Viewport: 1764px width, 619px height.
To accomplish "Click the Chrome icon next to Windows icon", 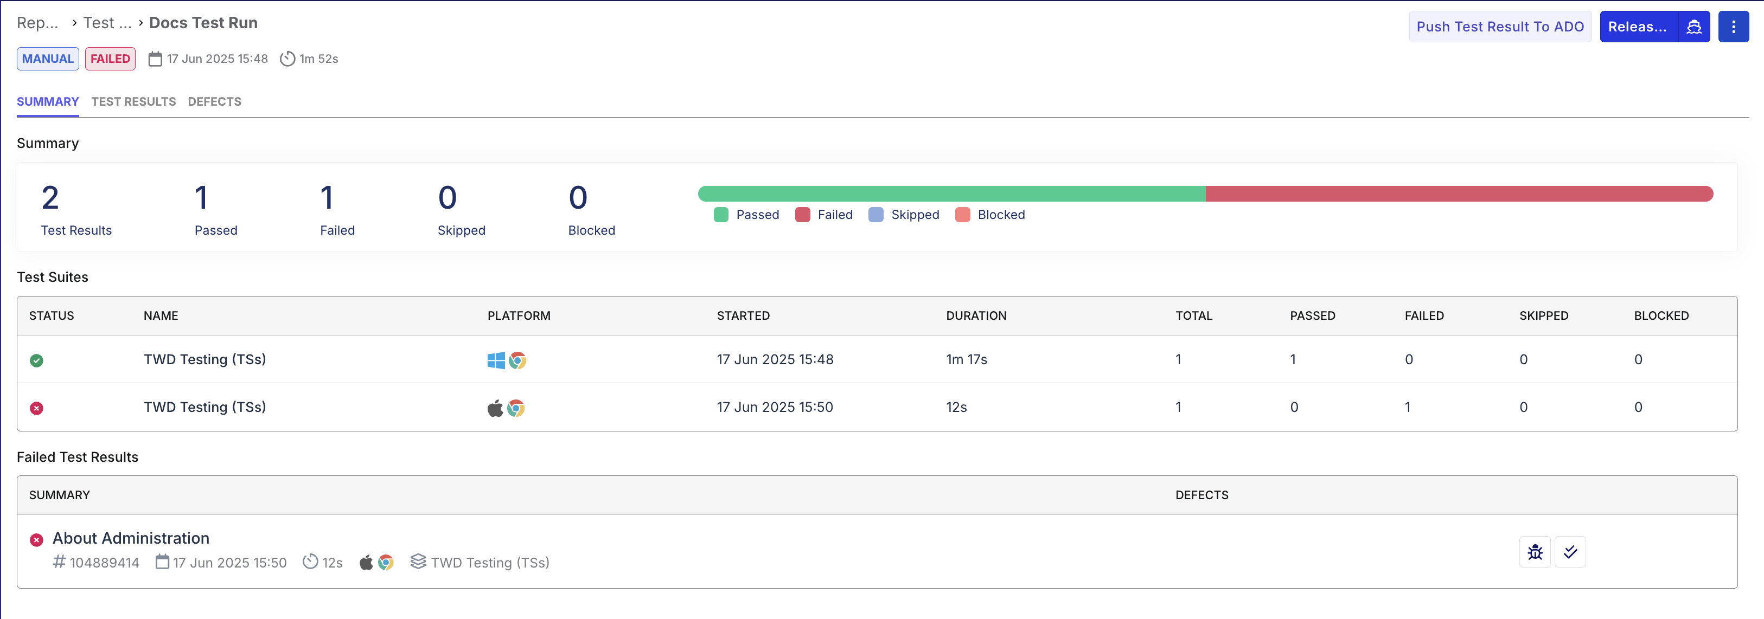I will click(517, 360).
